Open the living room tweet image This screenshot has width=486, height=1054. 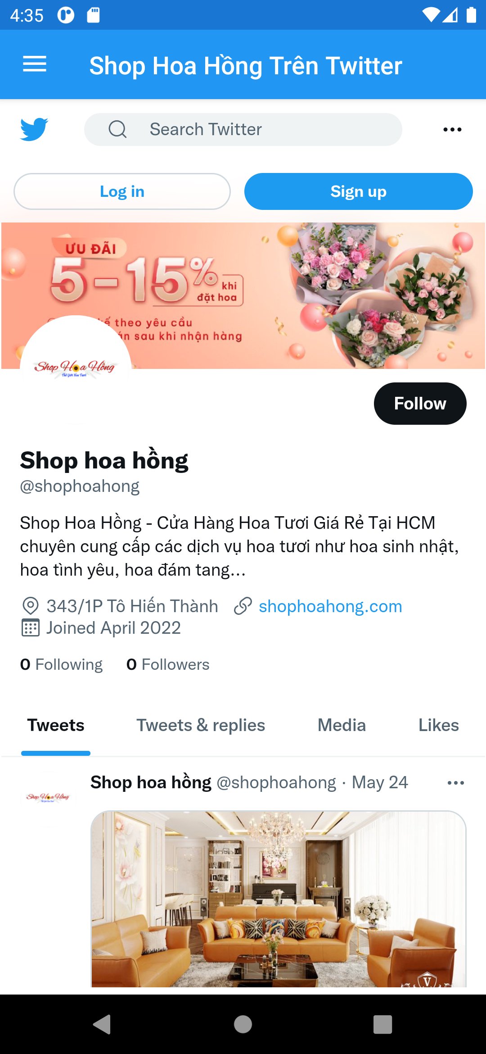pyautogui.click(x=279, y=899)
